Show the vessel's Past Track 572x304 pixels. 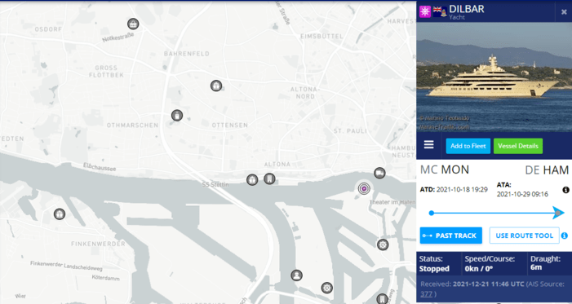[451, 236]
